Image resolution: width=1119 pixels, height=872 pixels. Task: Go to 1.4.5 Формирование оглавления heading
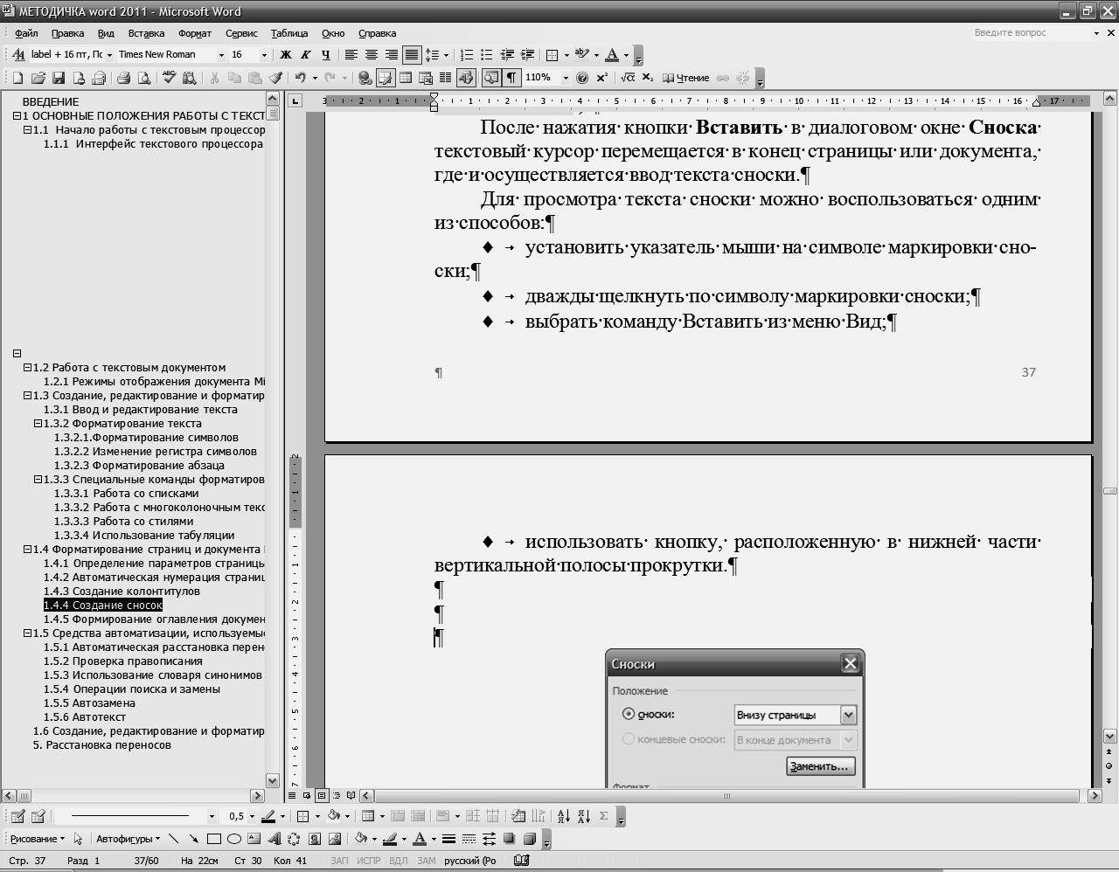point(154,619)
